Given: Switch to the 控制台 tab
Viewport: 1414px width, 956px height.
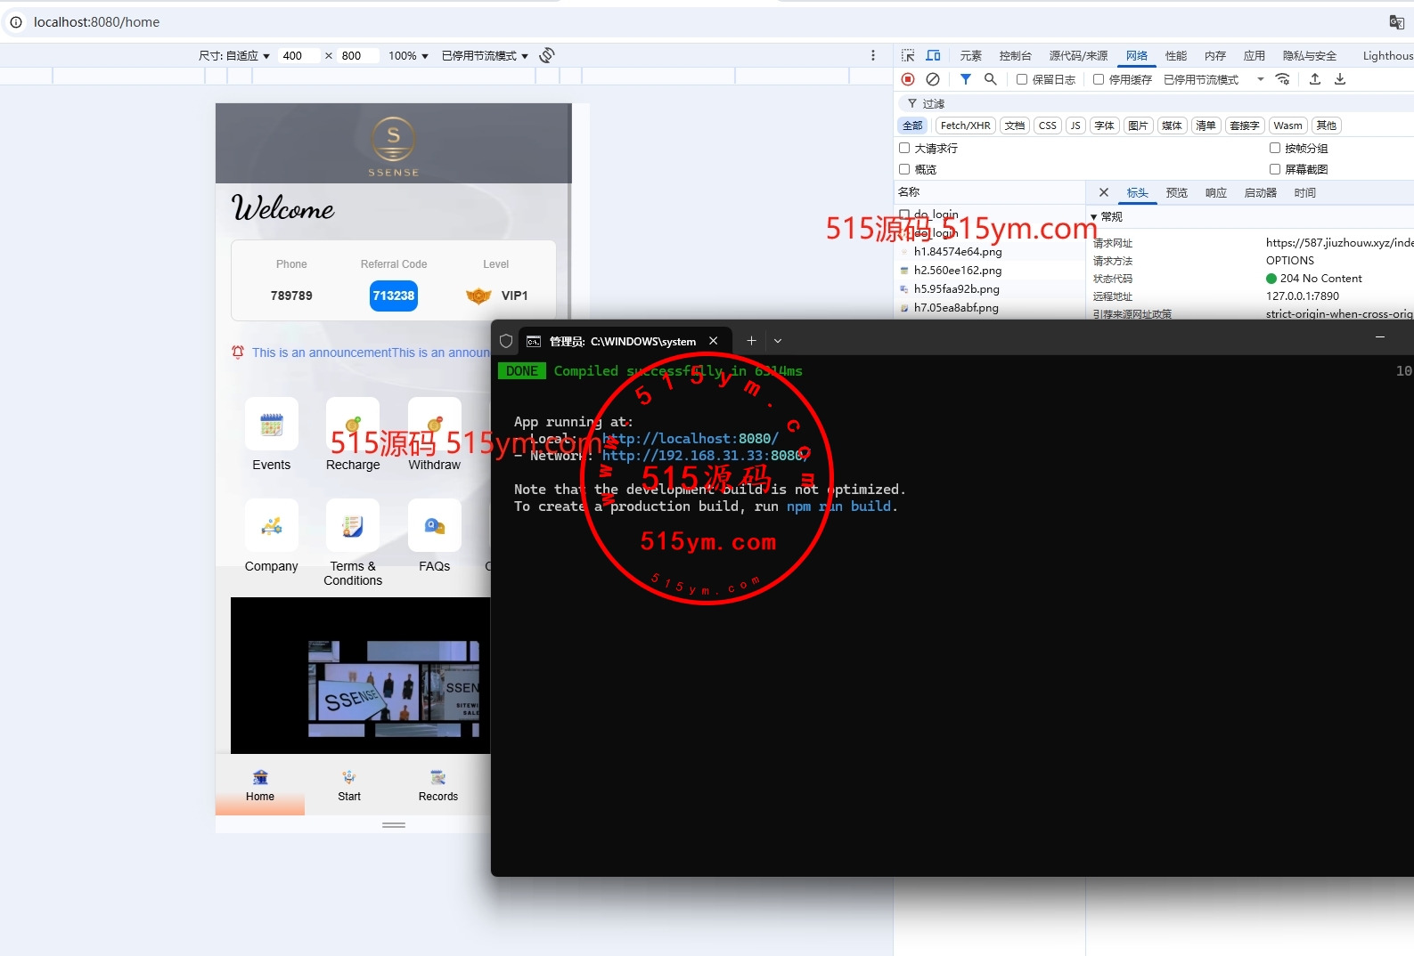Looking at the screenshot, I should point(1015,55).
